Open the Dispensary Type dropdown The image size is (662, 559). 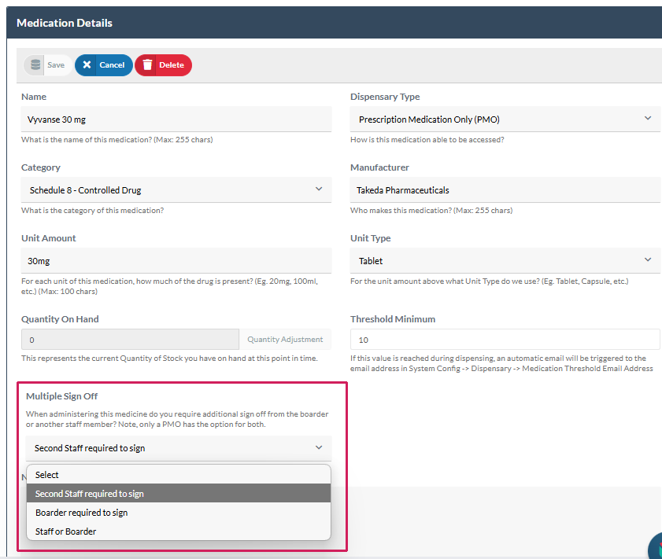pyautogui.click(x=505, y=120)
